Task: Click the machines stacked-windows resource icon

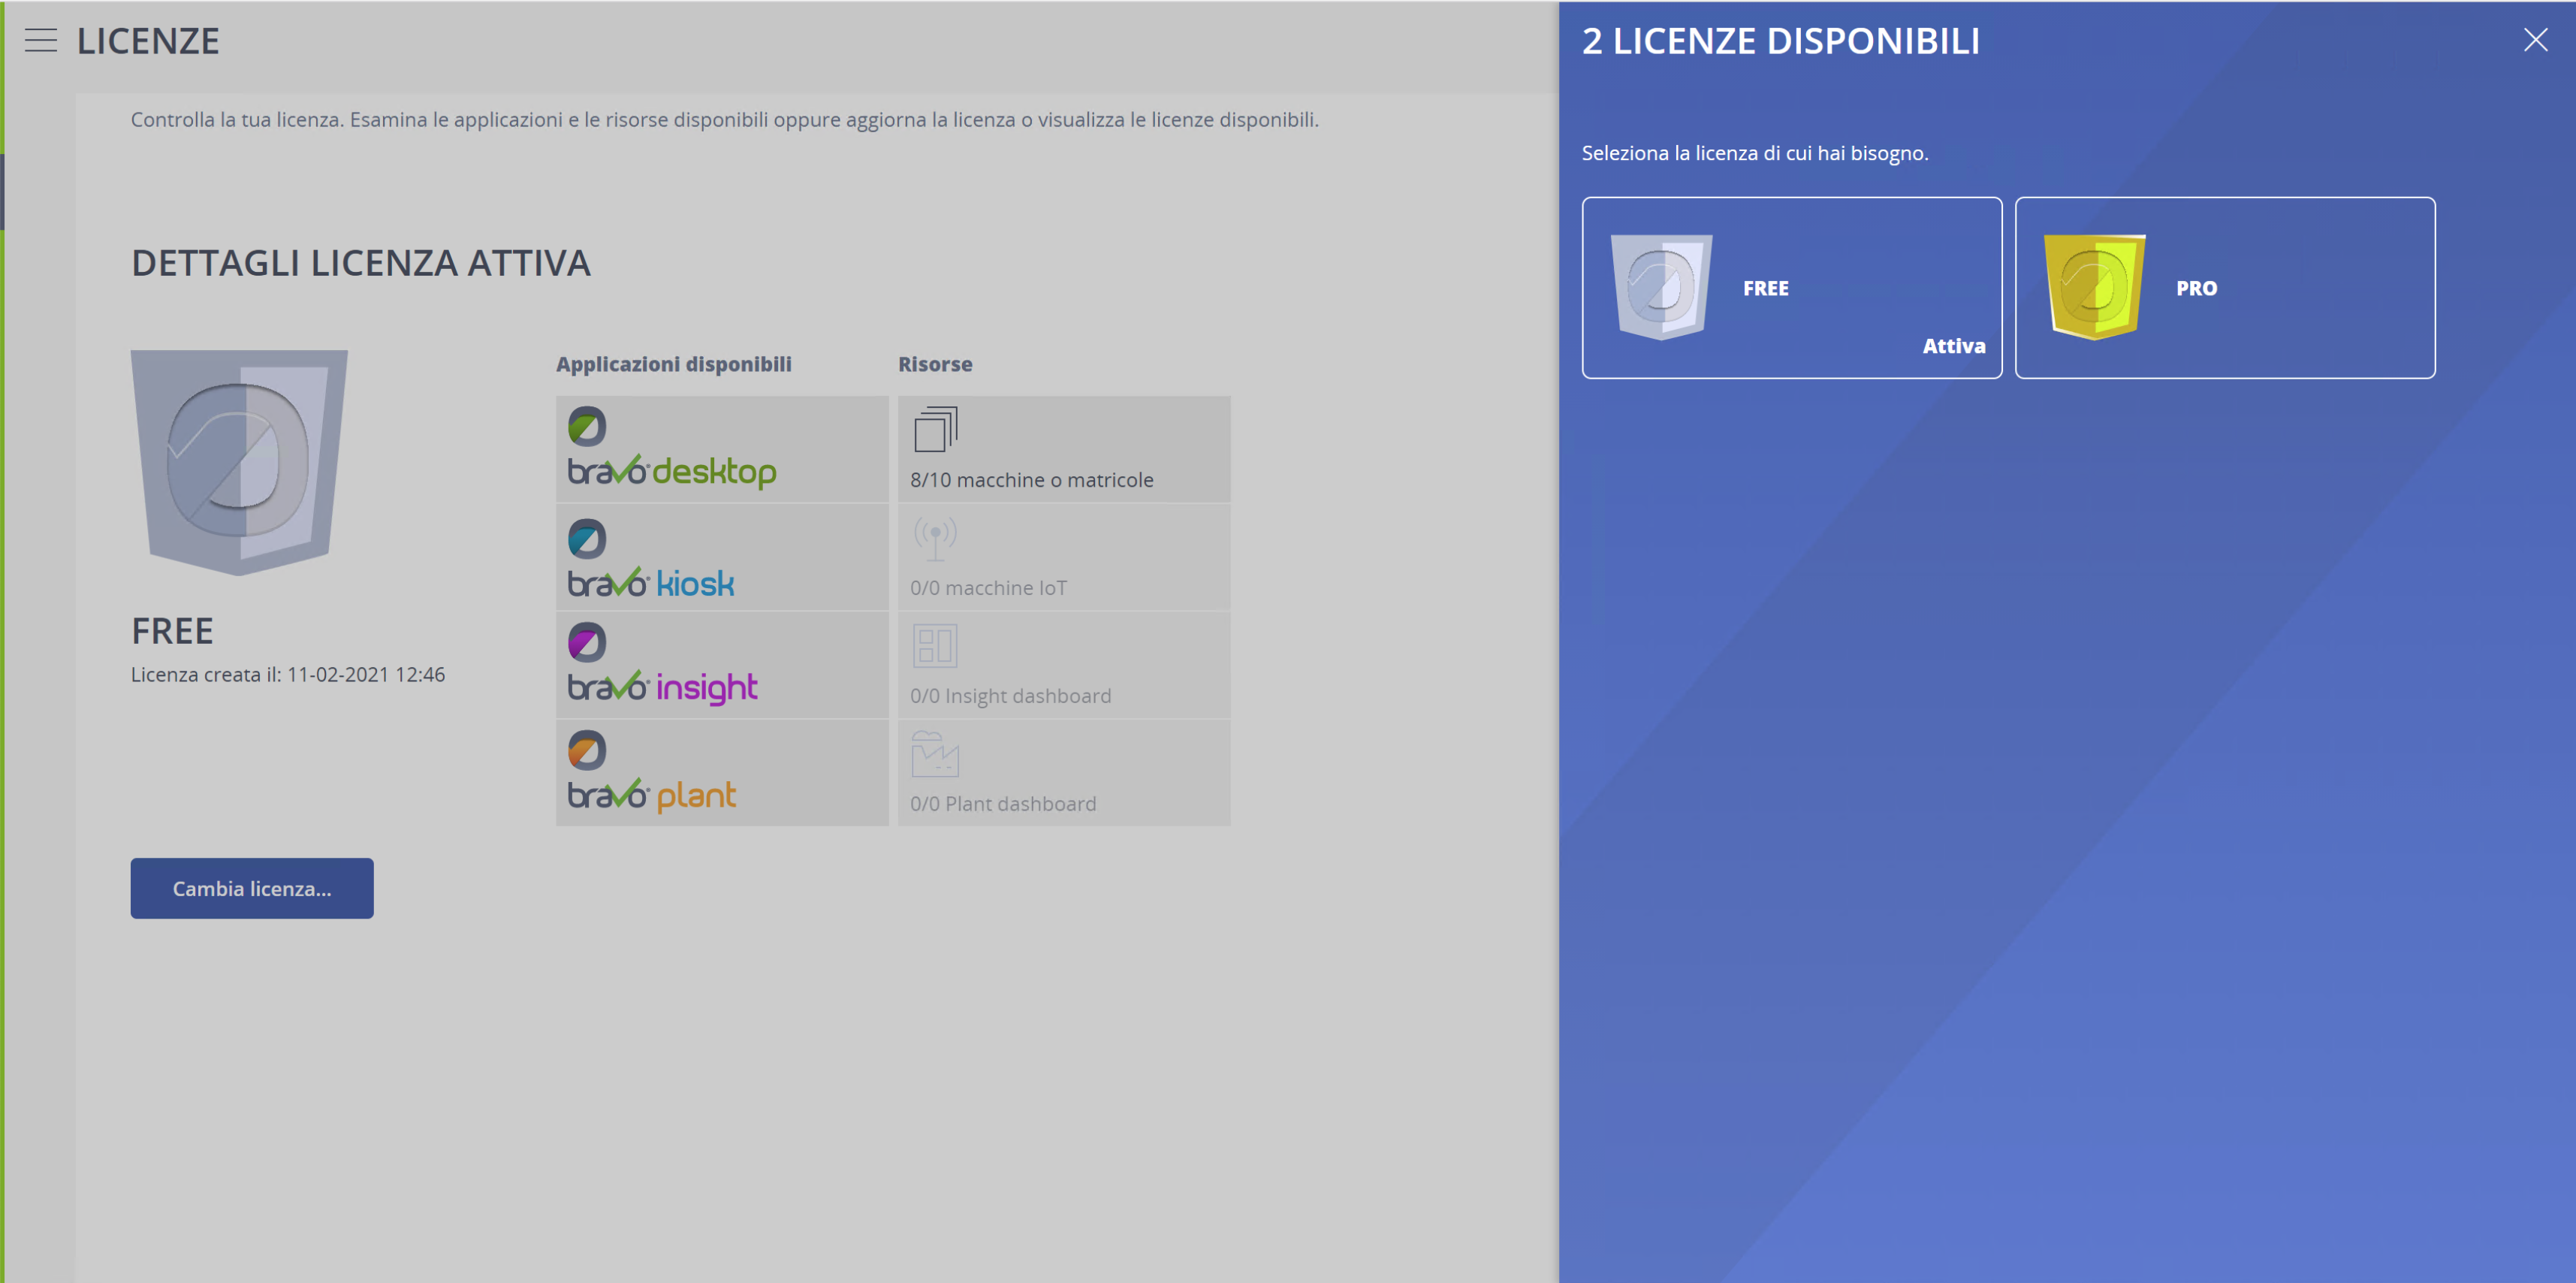Action: pyautogui.click(x=935, y=429)
